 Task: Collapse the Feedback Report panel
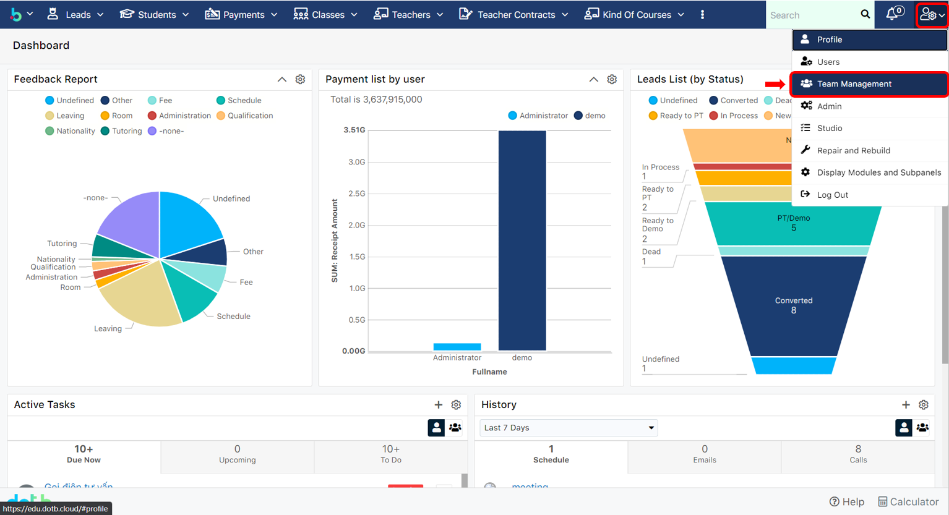point(282,79)
